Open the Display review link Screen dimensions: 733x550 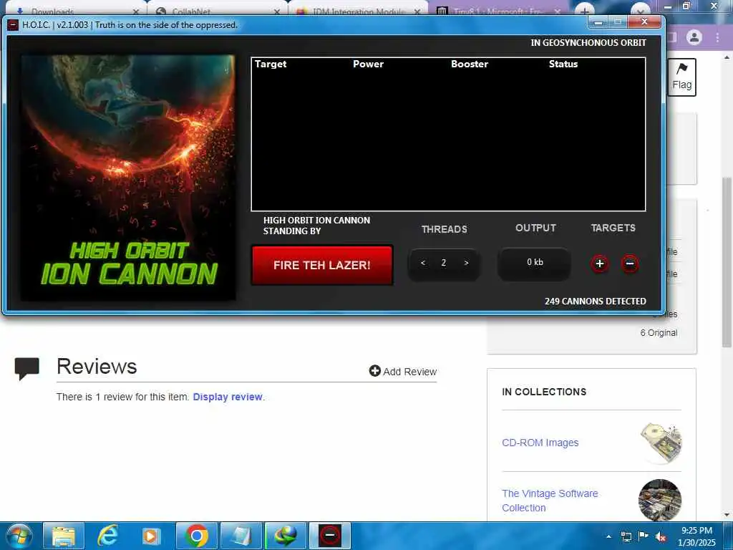[x=228, y=397]
